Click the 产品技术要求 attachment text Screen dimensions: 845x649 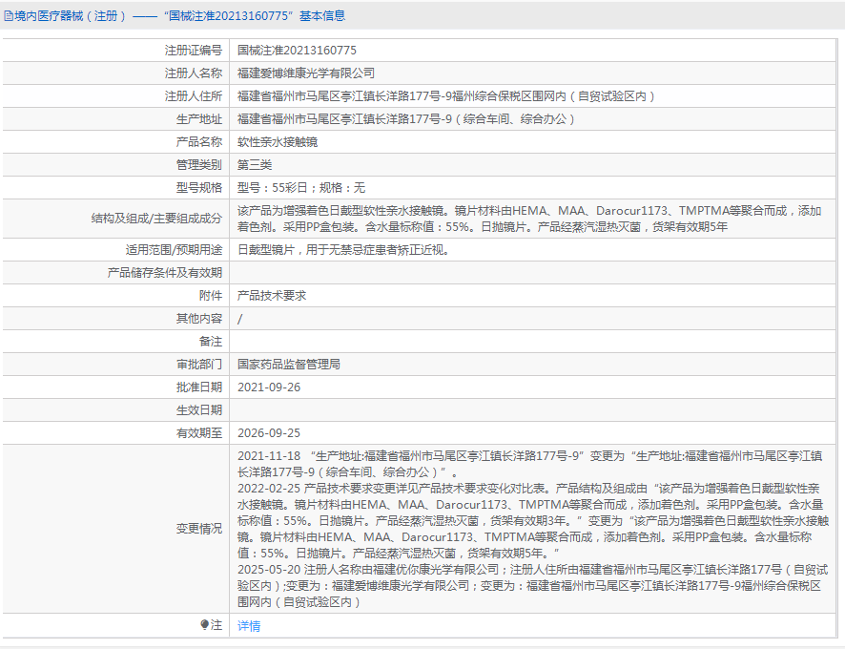[x=272, y=296]
